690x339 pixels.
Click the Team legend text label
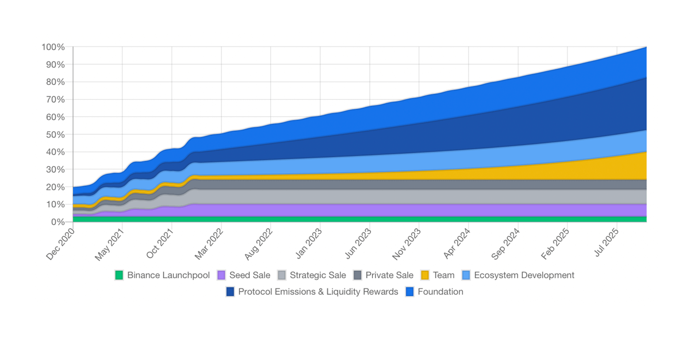tap(443, 275)
